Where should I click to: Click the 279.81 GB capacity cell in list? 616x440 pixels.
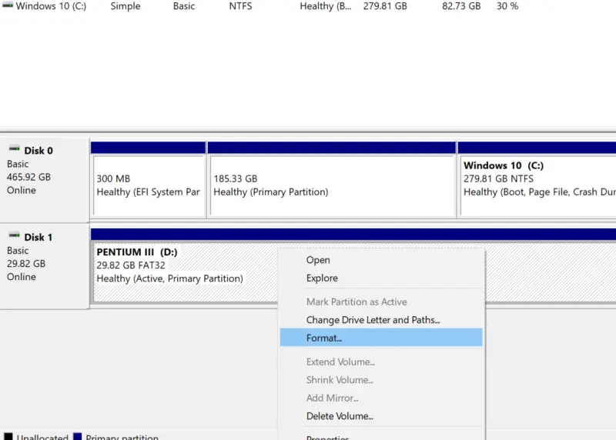[385, 6]
